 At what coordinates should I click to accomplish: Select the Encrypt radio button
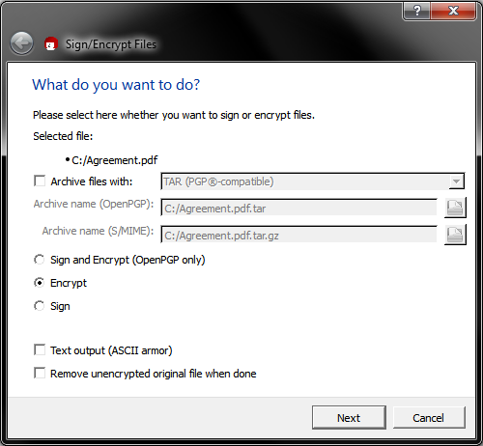click(40, 283)
